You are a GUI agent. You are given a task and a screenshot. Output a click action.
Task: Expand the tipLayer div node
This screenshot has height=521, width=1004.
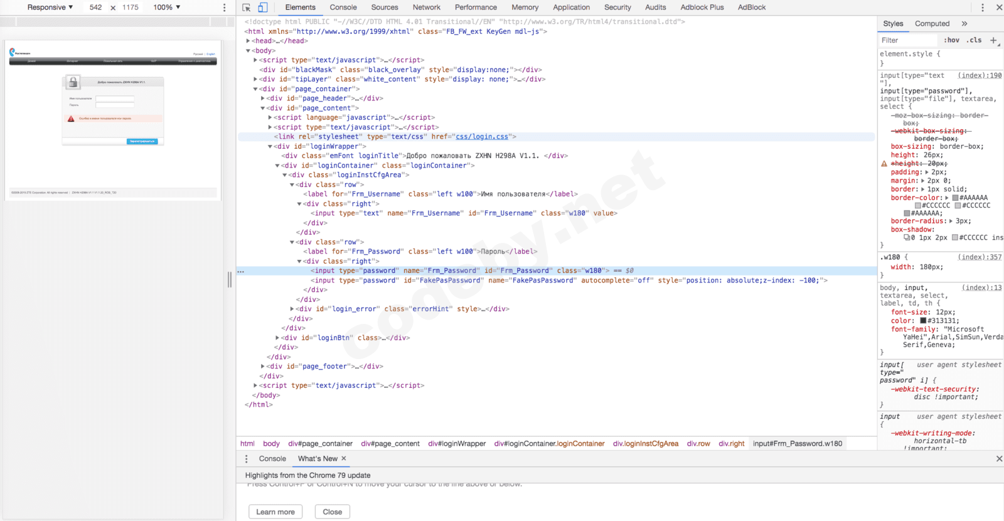pyautogui.click(x=255, y=79)
